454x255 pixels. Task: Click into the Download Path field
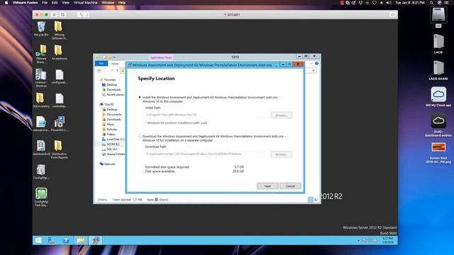[x=206, y=154]
